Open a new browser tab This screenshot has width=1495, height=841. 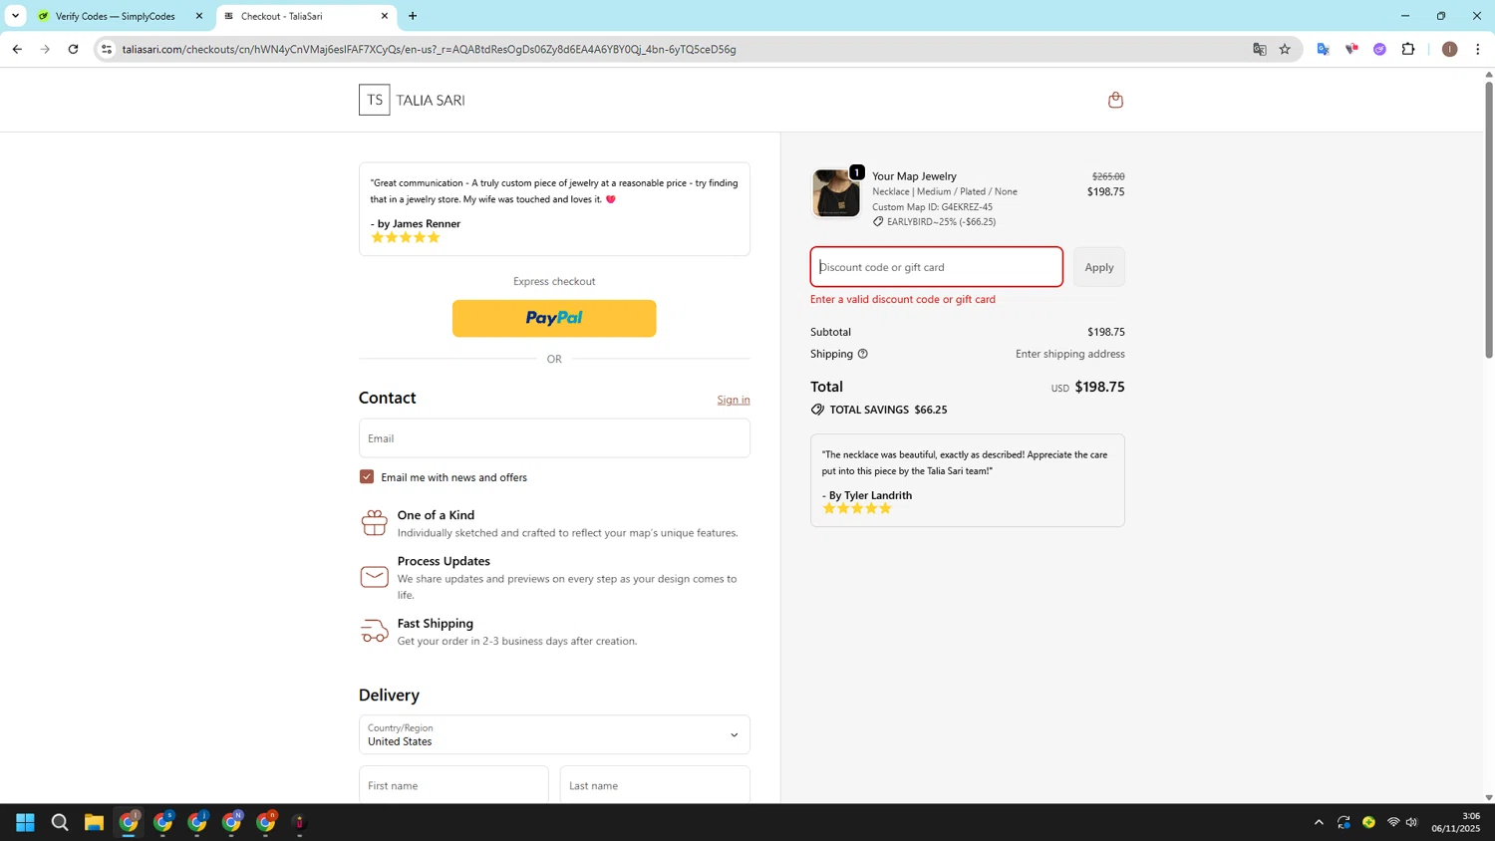click(413, 16)
